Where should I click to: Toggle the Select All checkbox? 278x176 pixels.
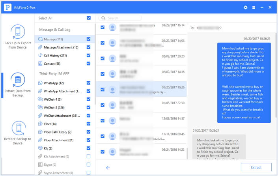[x=89, y=18]
